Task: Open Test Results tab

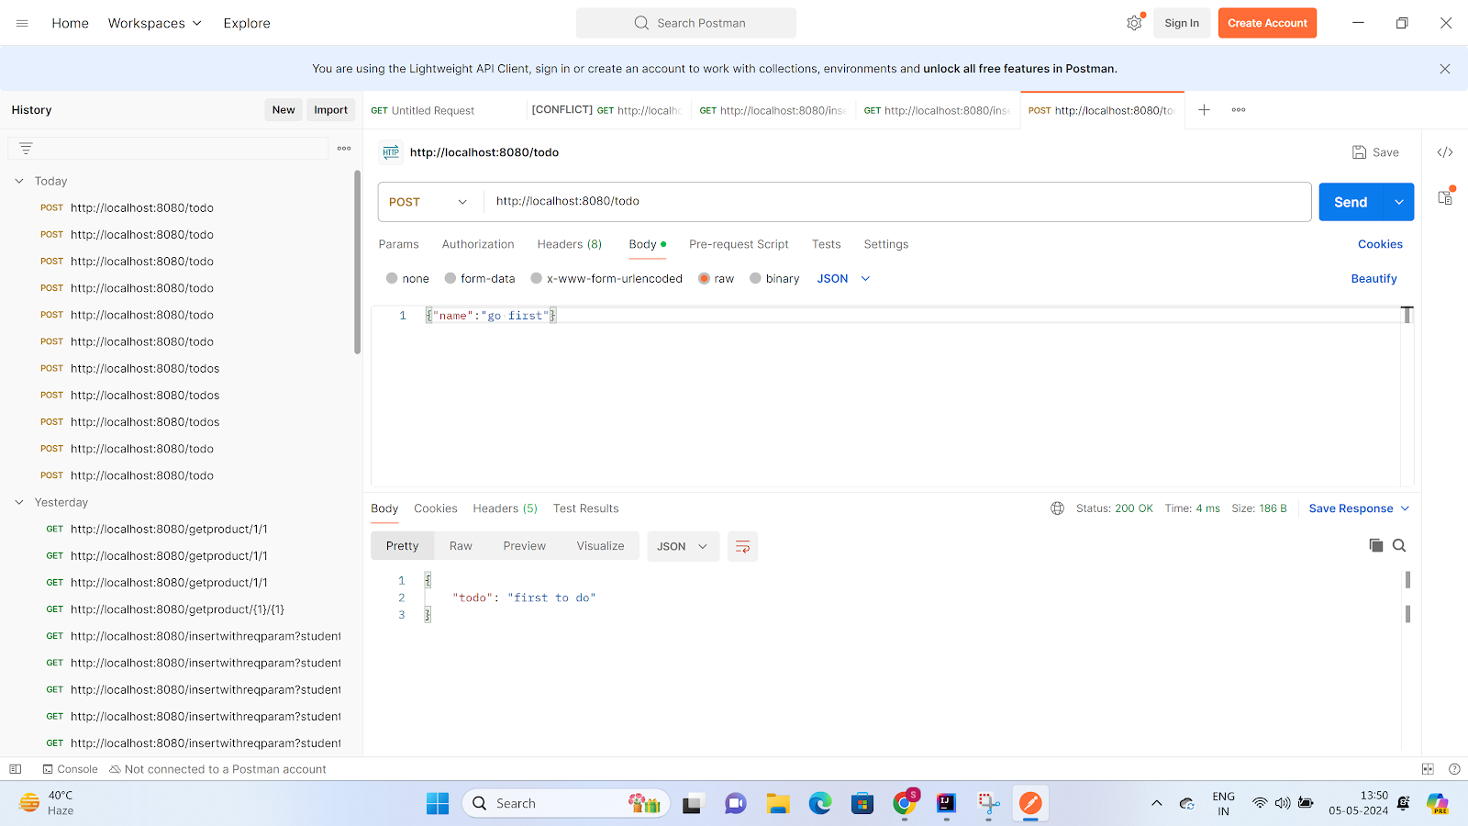Action: click(x=585, y=508)
